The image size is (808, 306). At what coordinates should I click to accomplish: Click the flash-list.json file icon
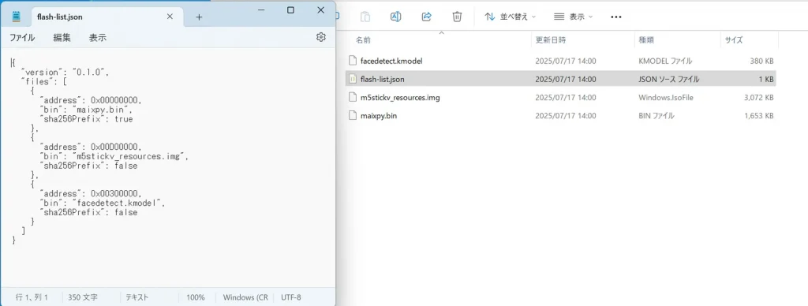tap(353, 79)
